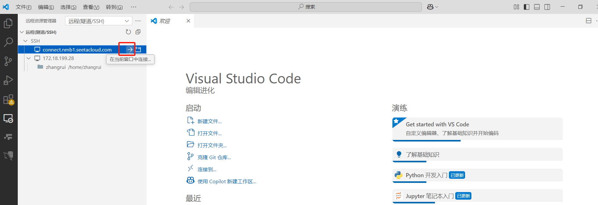Screen dimensions: 598x205
Task: Close the Welcome tab
Action: (188, 21)
